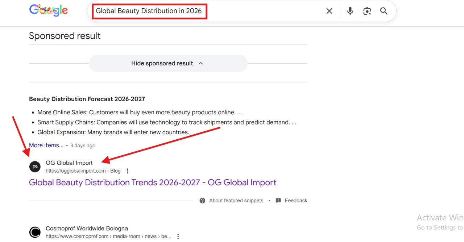Collapse sponsored result using the chevron arrow
This screenshot has height=242, width=464.
(201, 63)
